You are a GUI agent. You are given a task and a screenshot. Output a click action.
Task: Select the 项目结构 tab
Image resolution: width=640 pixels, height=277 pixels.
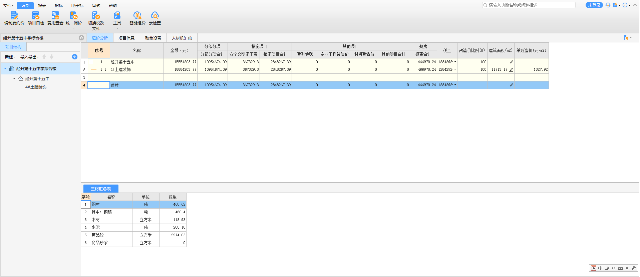pyautogui.click(x=13, y=47)
